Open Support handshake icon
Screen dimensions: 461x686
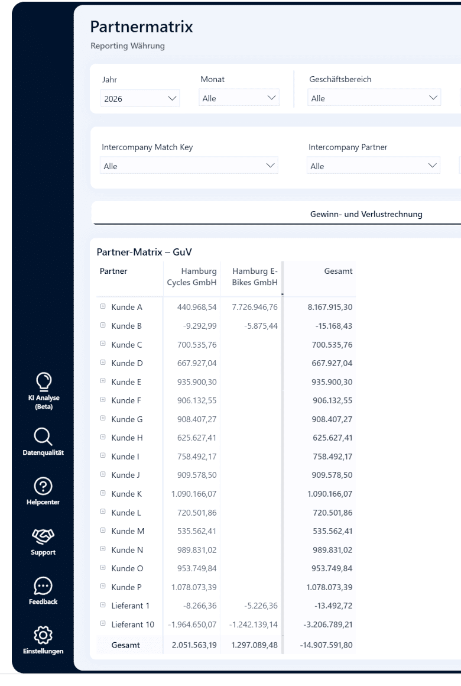[43, 536]
